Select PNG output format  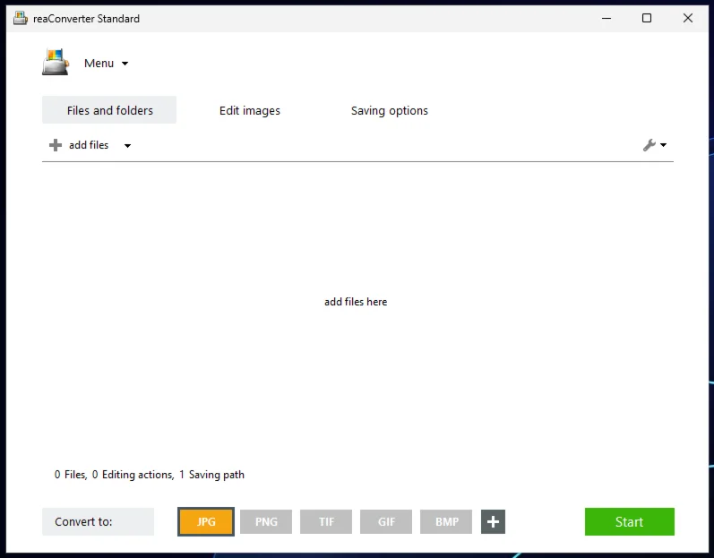[x=266, y=521]
